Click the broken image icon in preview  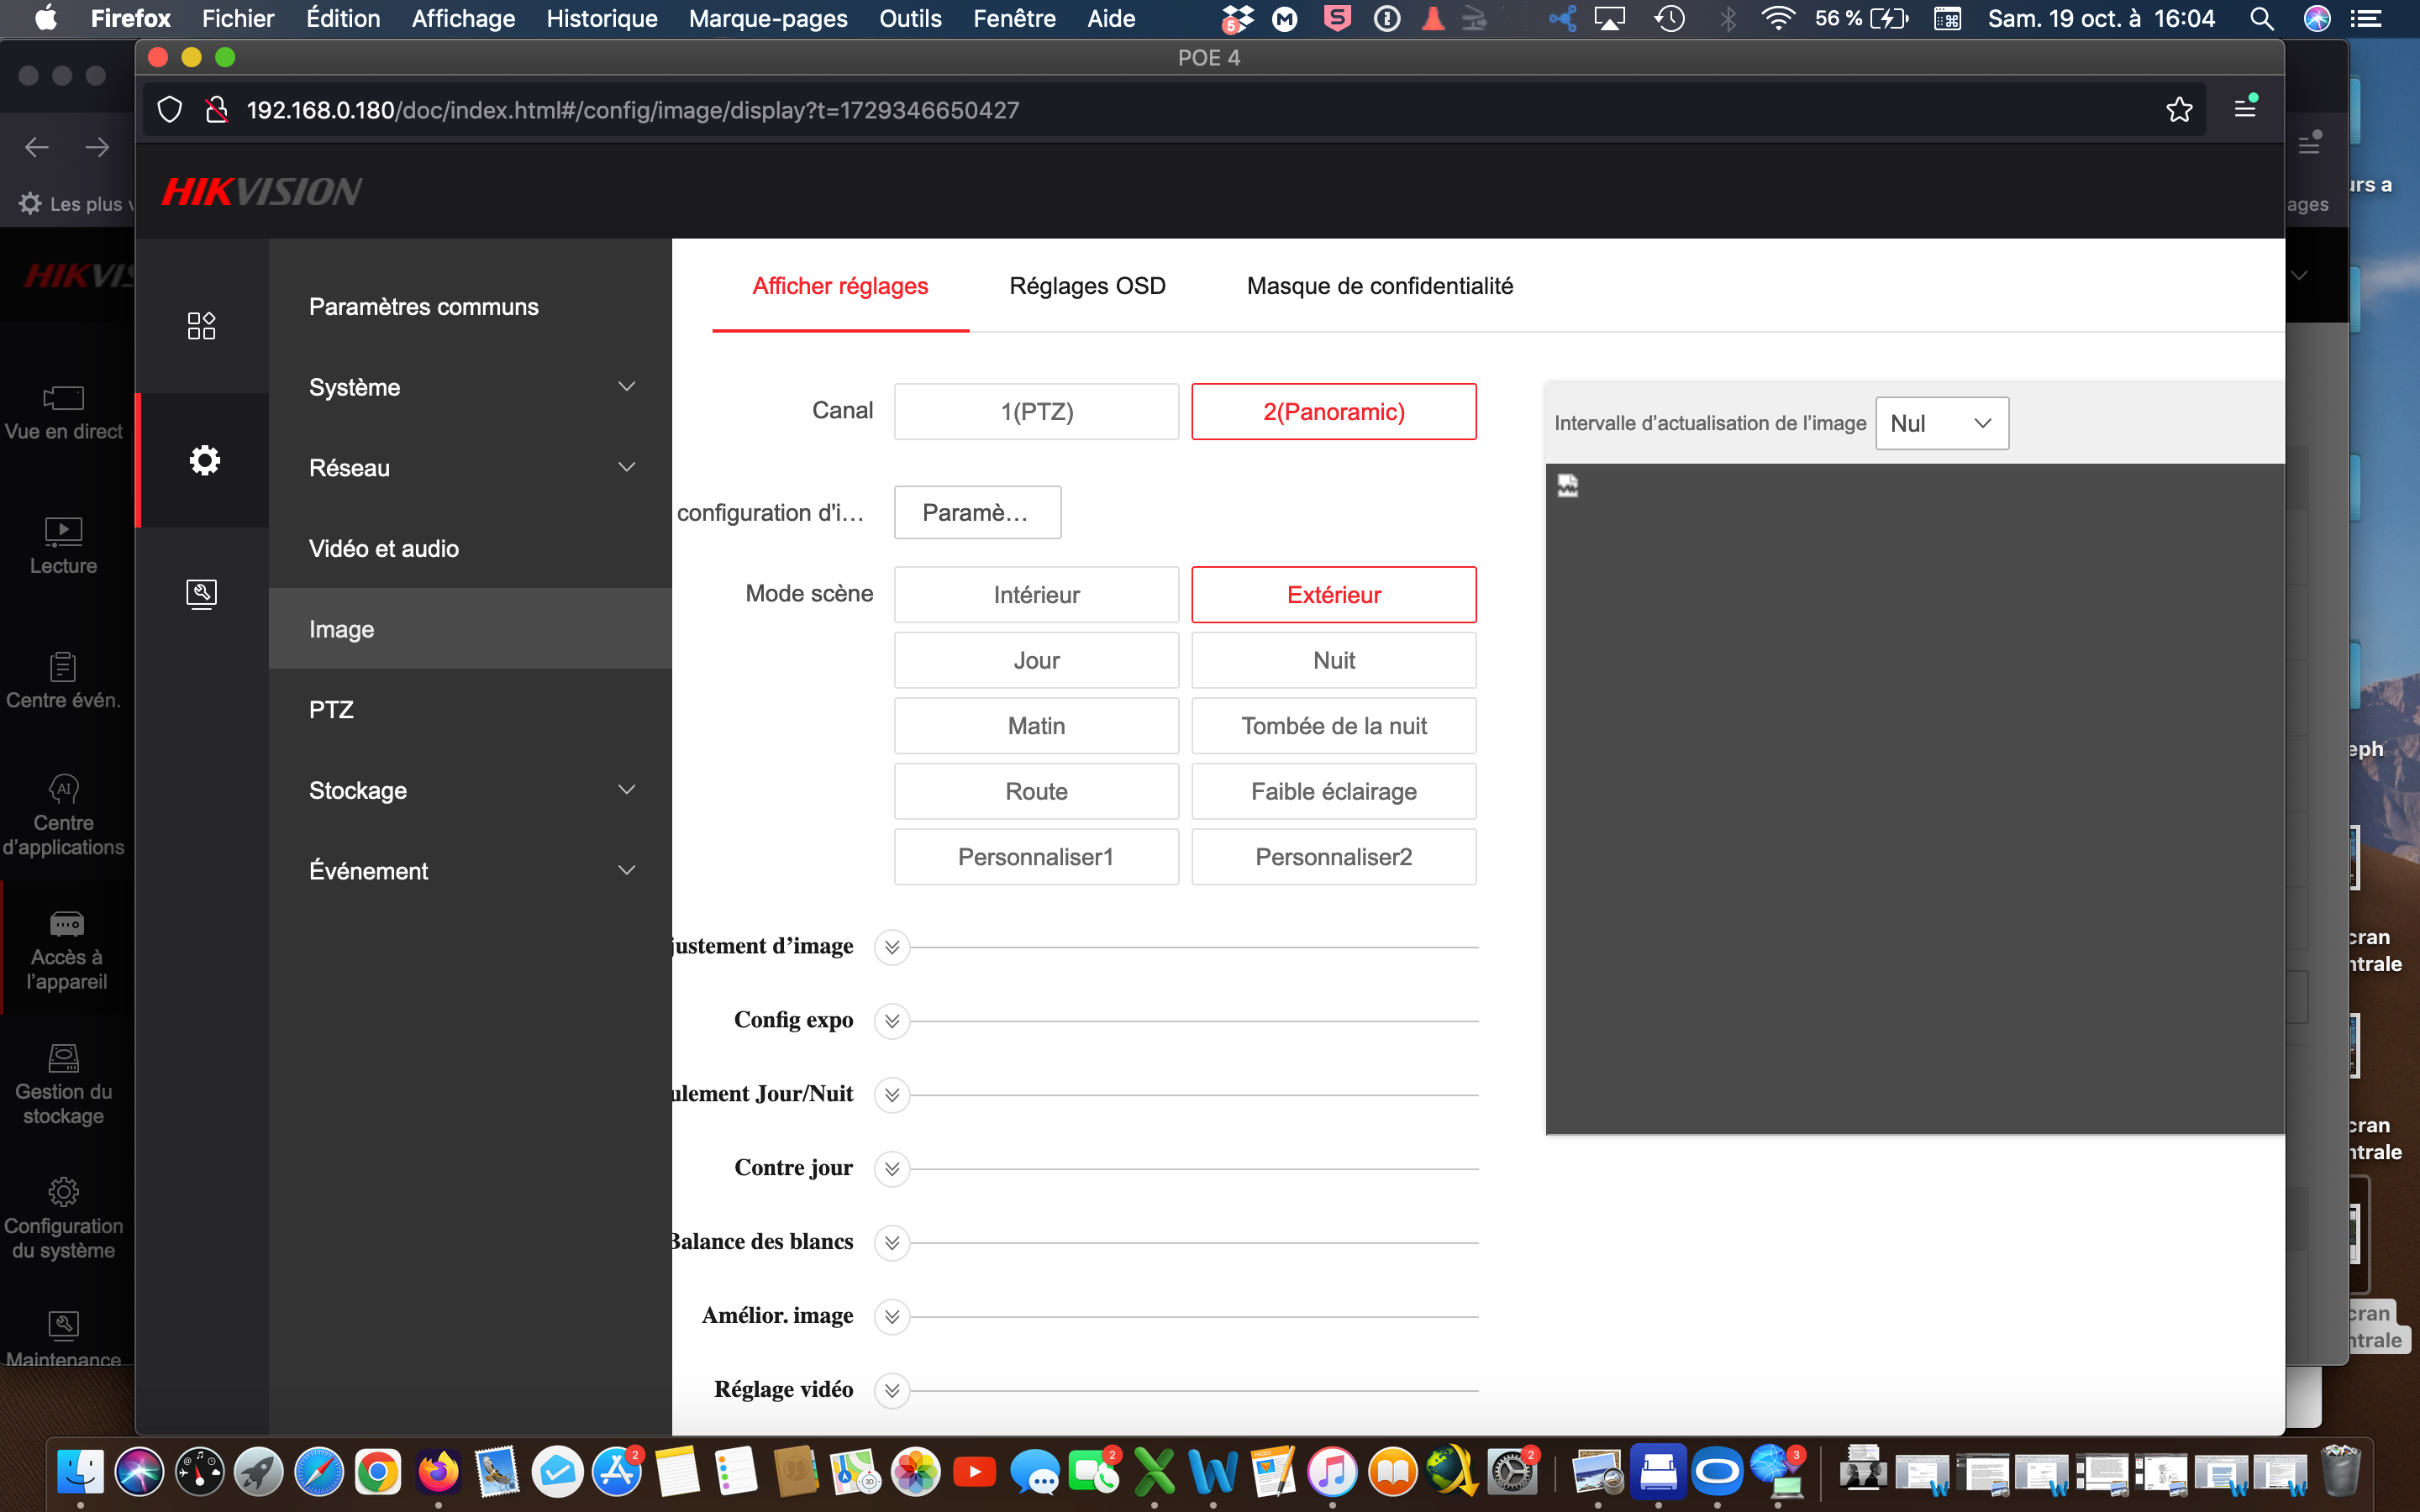[1567, 486]
